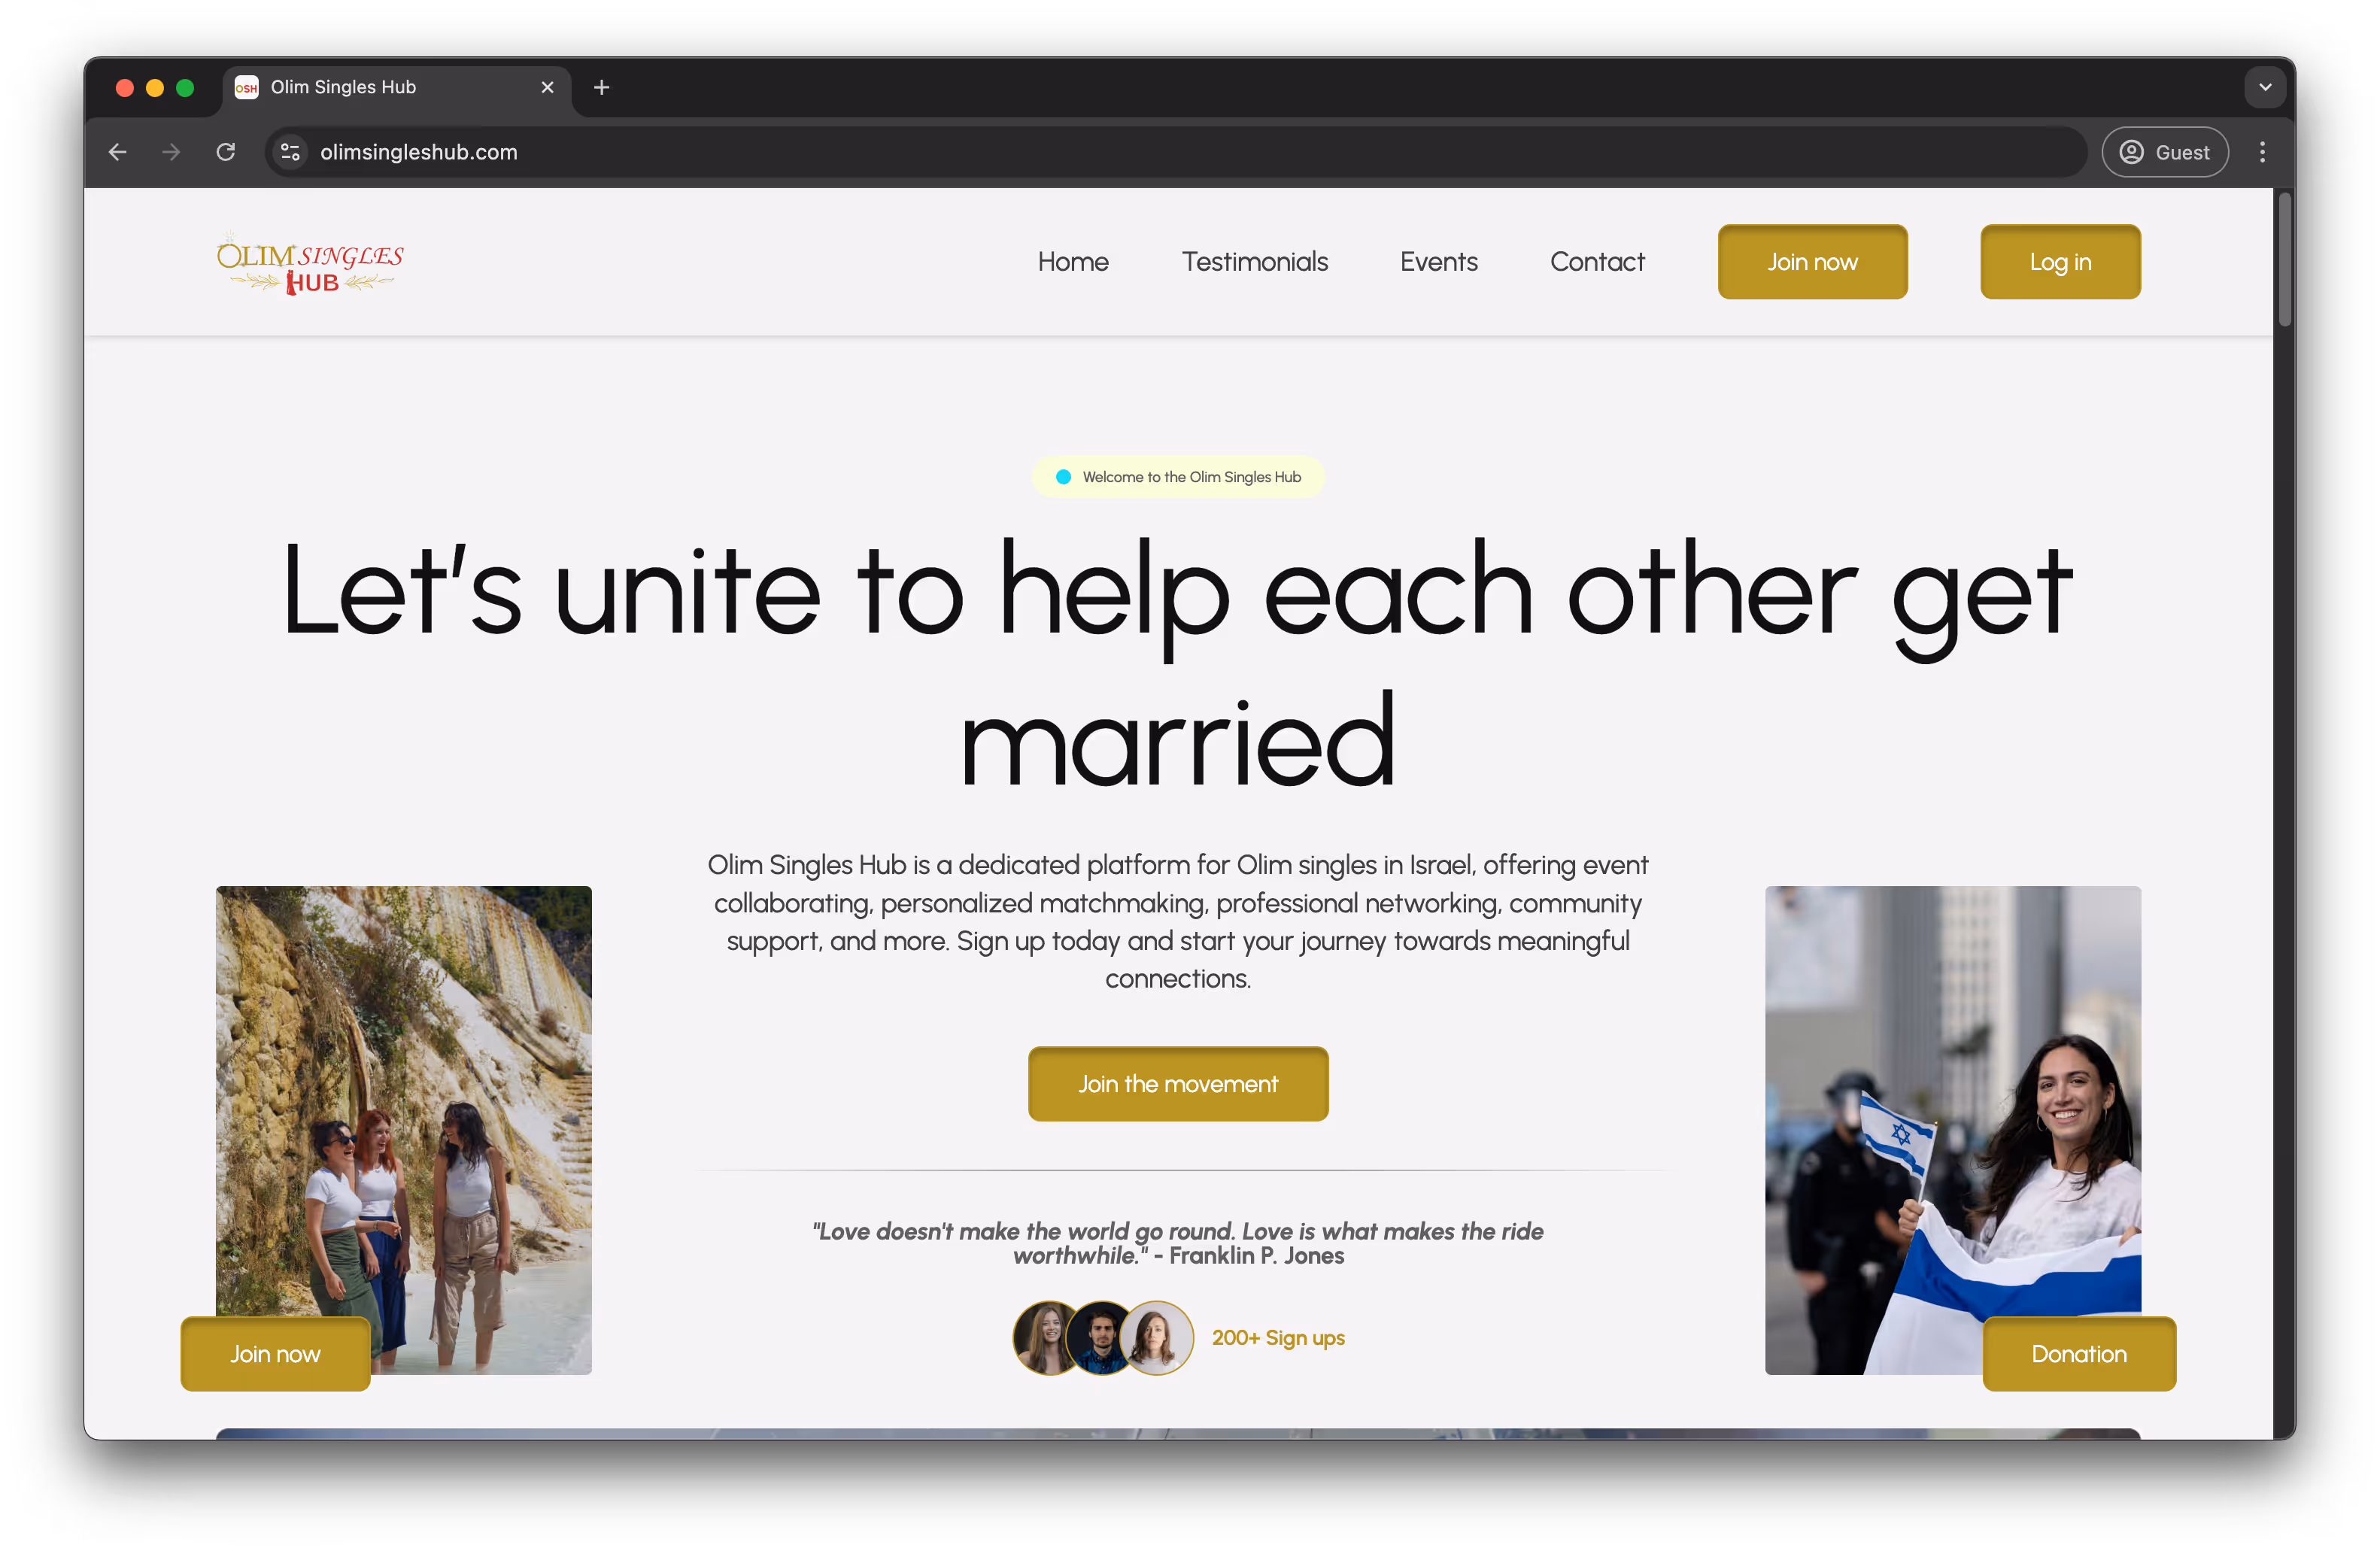
Task: Open the Testimonials nav item
Action: (1254, 262)
